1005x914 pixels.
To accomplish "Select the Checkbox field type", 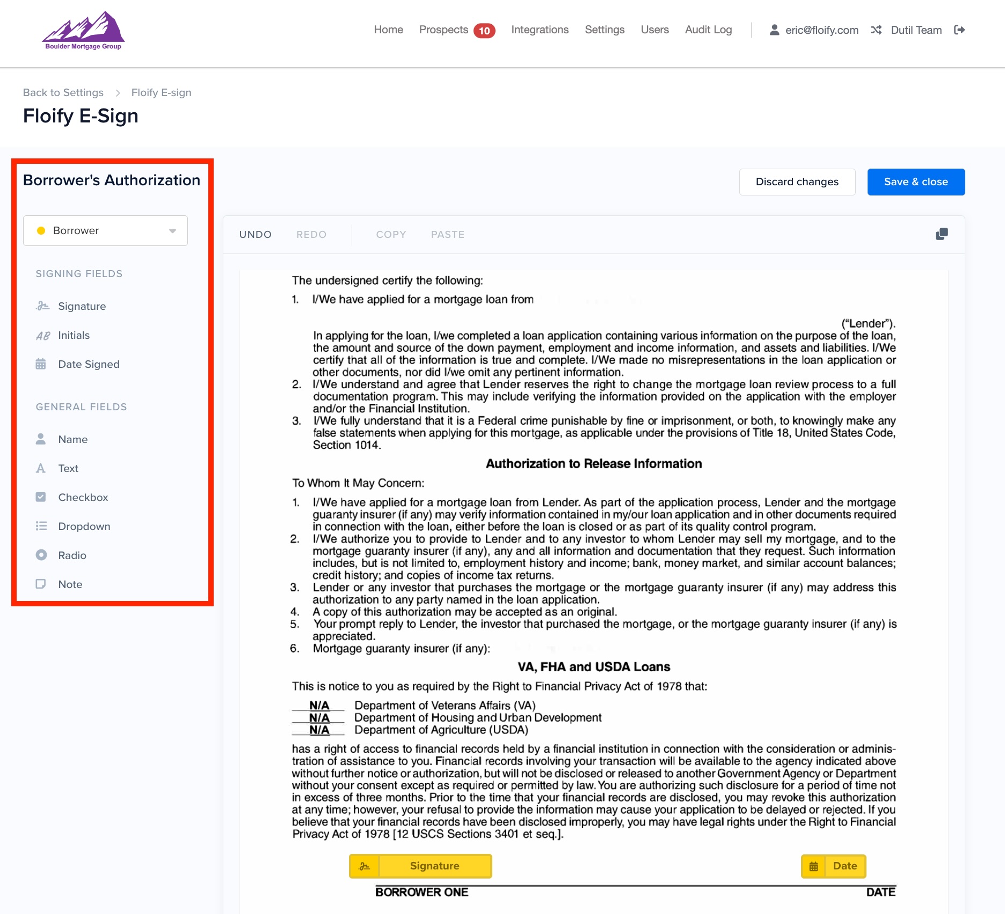I will click(83, 497).
